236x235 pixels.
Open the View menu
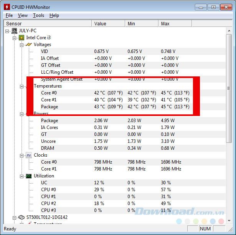23,15
